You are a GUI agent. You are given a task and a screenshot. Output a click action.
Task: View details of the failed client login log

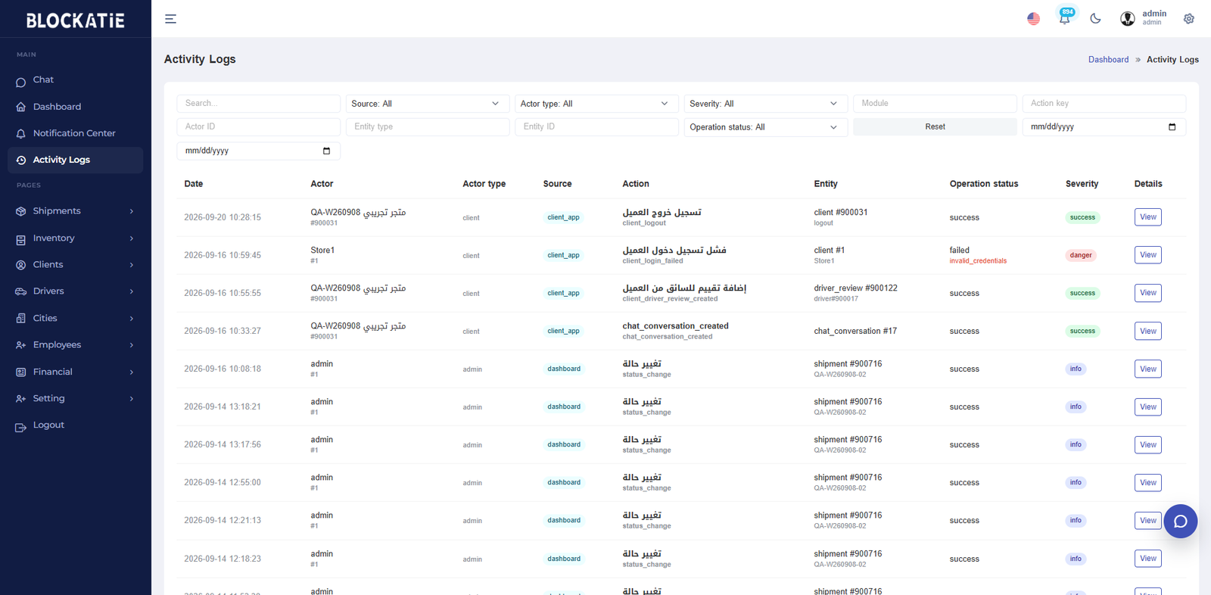click(x=1147, y=255)
